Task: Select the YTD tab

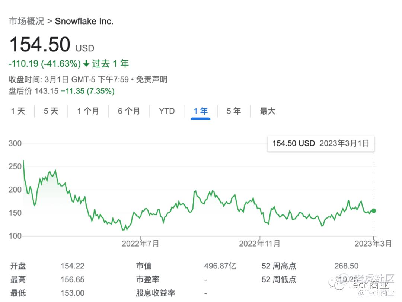Action: point(167,111)
